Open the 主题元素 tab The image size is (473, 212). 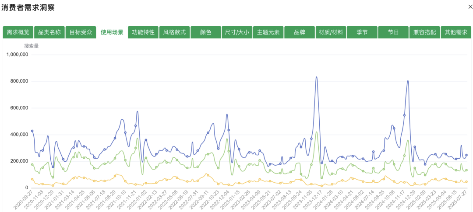coord(268,32)
